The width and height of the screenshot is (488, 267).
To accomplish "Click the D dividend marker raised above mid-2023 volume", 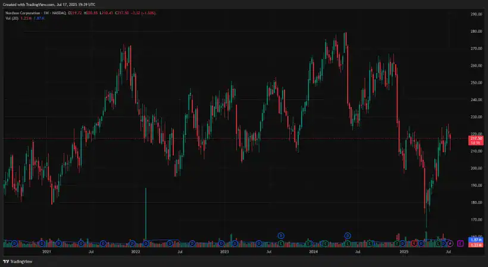I will [x=281, y=235].
